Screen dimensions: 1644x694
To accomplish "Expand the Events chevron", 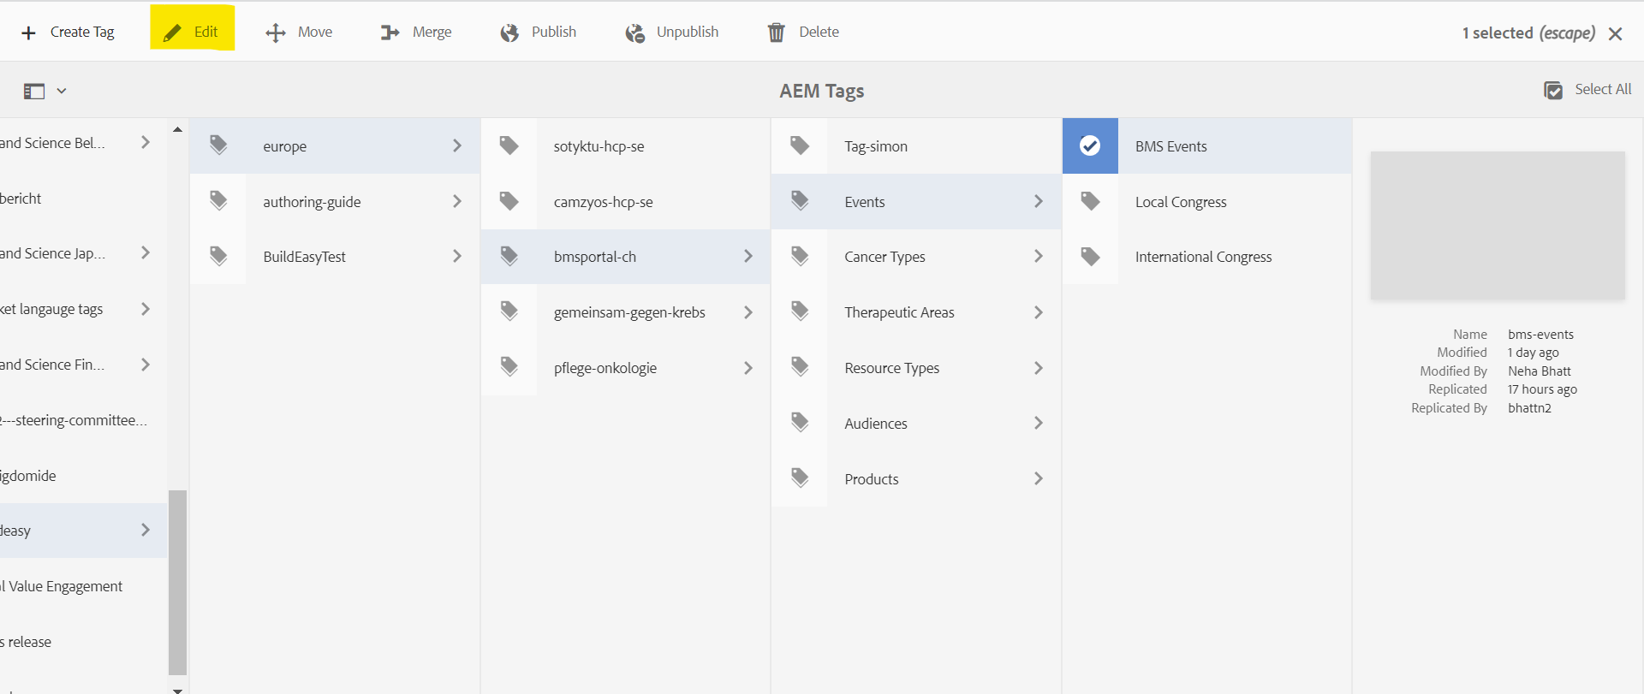I will (1039, 201).
